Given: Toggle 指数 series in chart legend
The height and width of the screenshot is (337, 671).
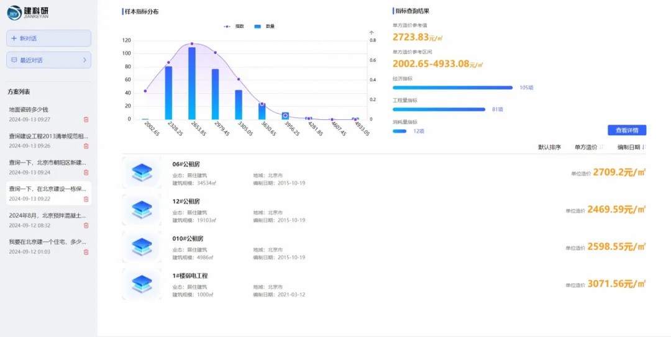Looking at the screenshot, I should click(234, 27).
